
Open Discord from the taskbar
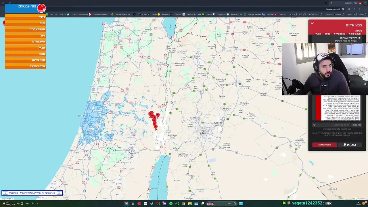click(164, 204)
